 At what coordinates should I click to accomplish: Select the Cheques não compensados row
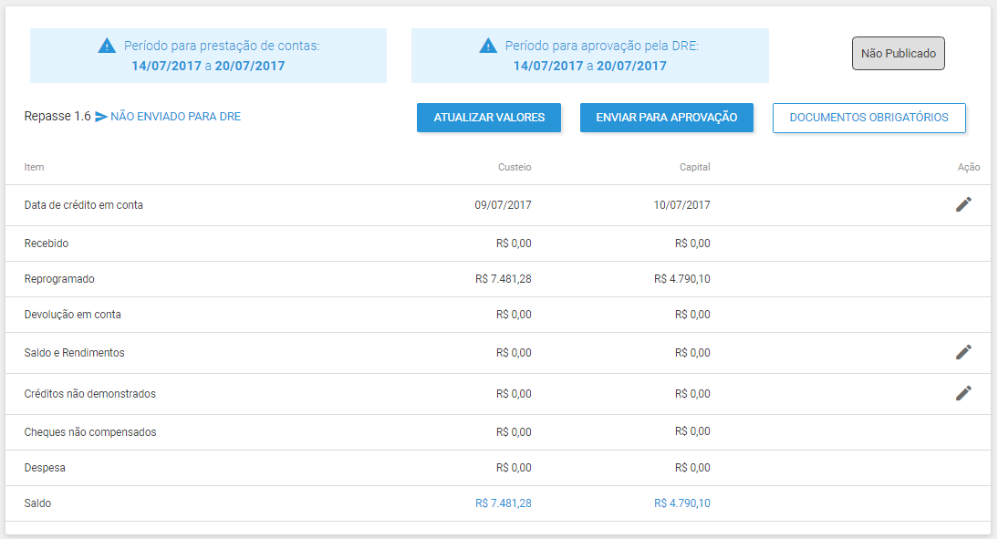coord(498,432)
